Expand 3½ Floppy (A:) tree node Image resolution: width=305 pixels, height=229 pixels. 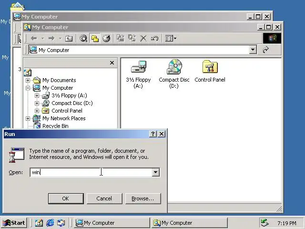click(x=37, y=95)
